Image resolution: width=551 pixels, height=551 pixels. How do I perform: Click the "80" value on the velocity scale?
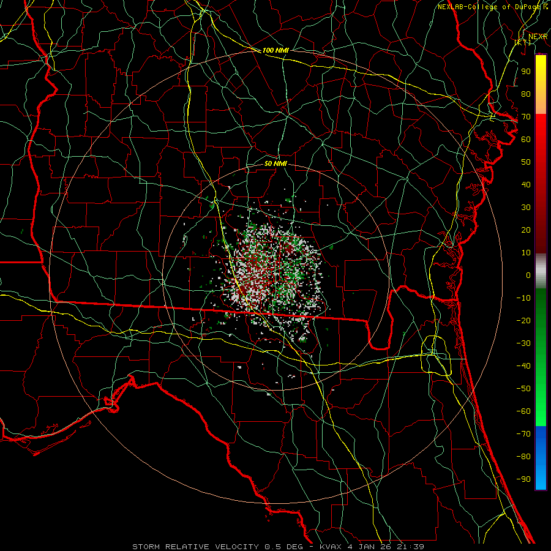click(526, 94)
